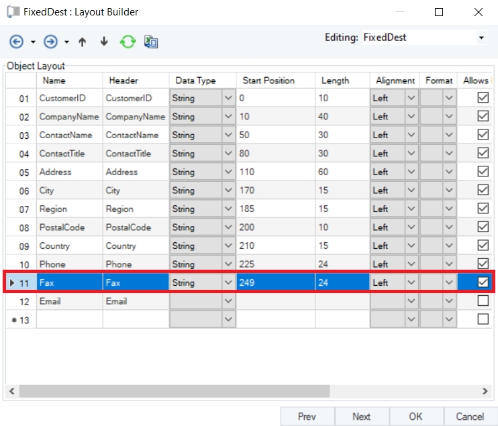Screen dimensions: 498x426
Task: Expand the Editing FixedDest combo box
Action: pos(481,38)
